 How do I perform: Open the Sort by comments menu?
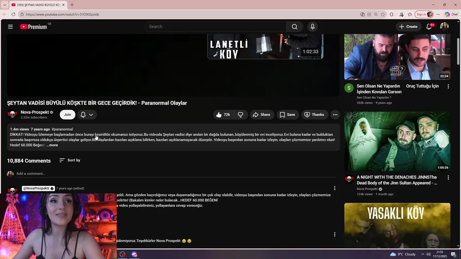click(x=70, y=160)
